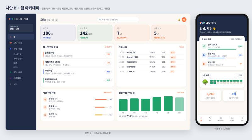The image size is (252, 140).
Task: Click the Sigma1 class row at 15:00
Action: [x=151, y=57]
